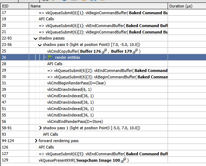Select the API Calls row at EID 19
Screen dimensions: 206x166
[x=103, y=19]
